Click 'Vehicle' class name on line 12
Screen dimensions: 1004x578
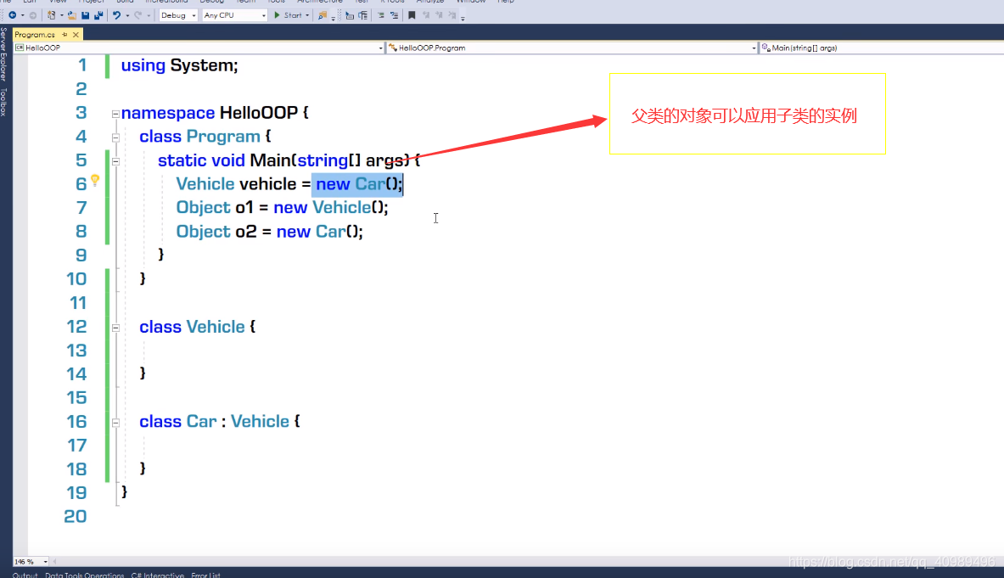[216, 327]
